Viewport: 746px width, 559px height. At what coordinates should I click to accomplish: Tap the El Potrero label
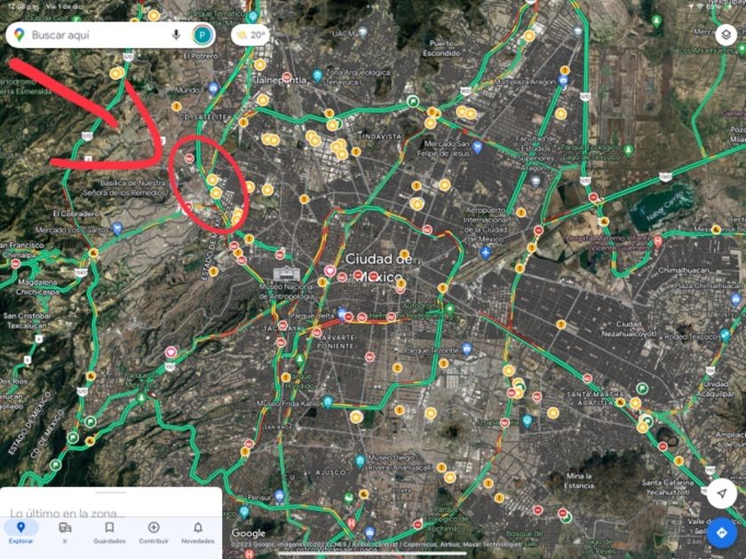pyautogui.click(x=201, y=56)
